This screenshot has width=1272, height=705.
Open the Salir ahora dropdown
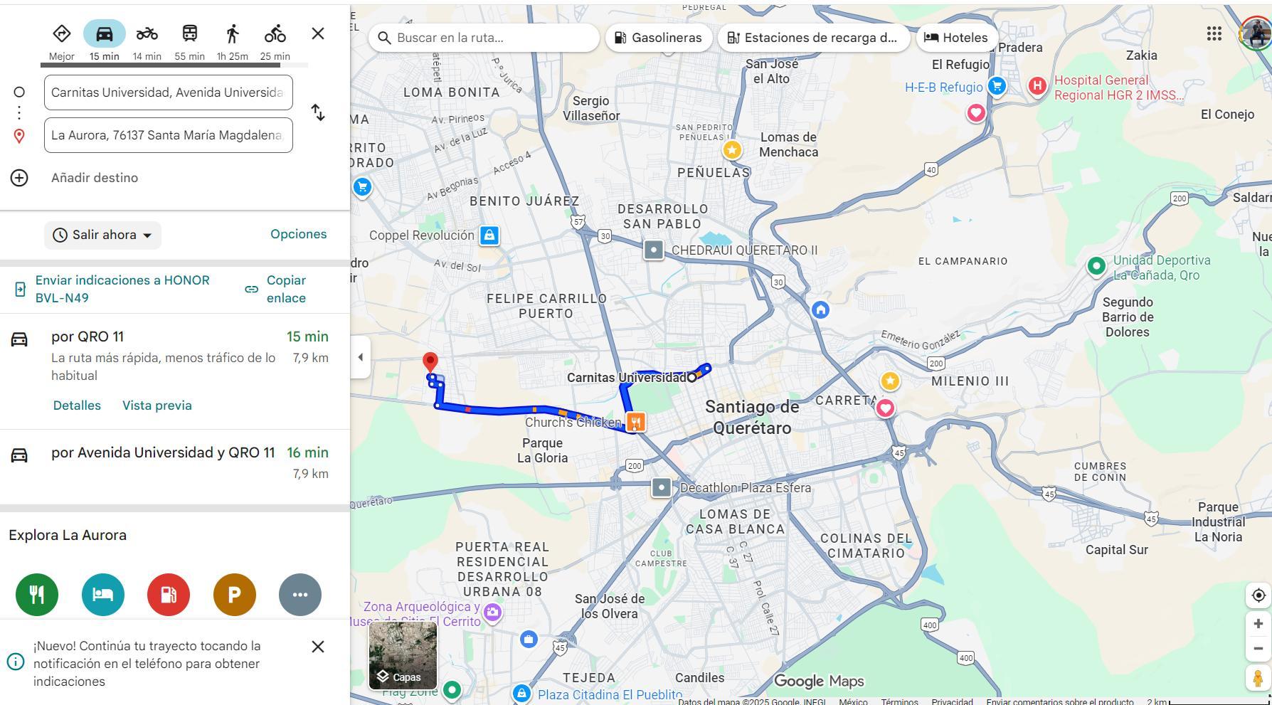click(x=103, y=235)
